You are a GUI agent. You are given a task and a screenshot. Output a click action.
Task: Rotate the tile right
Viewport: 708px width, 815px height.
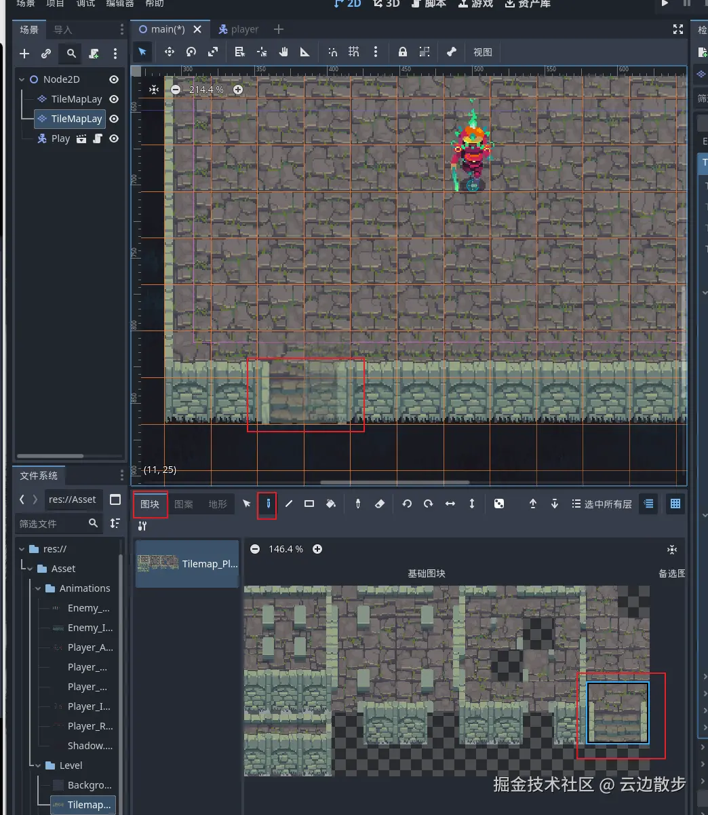click(429, 504)
